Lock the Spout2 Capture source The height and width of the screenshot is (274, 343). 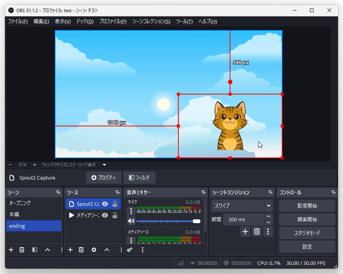tap(114, 204)
